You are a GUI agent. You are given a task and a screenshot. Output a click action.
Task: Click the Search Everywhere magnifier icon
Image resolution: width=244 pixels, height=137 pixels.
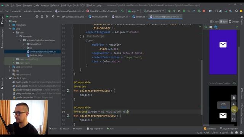[236, 11]
